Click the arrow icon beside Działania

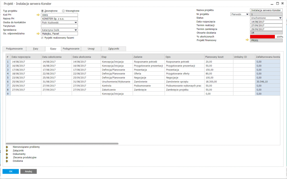click(x=7, y=161)
